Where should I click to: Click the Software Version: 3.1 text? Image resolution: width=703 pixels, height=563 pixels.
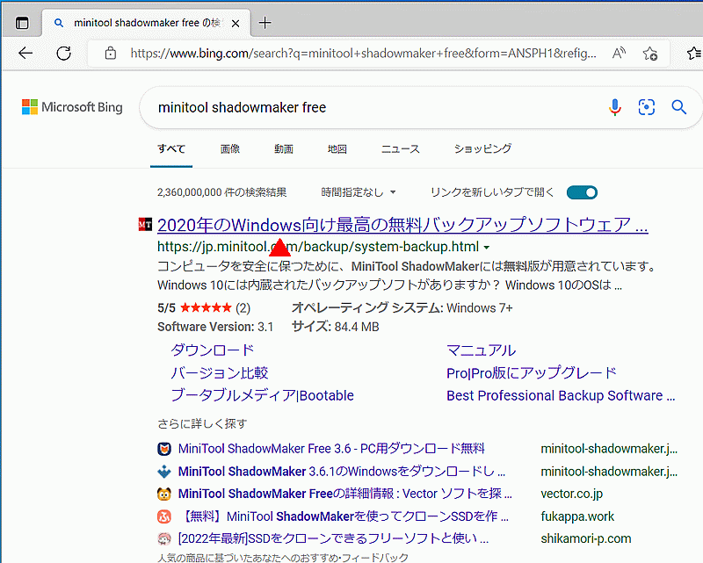tap(215, 327)
